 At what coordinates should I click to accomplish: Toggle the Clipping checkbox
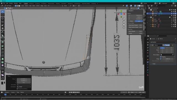coord(161,57)
